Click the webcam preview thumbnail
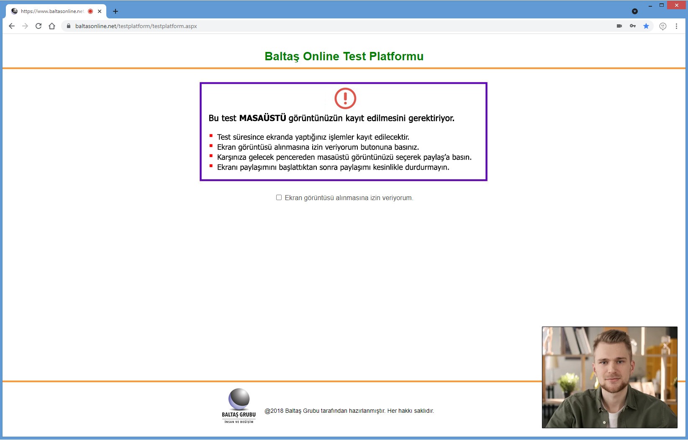The width and height of the screenshot is (688, 440). (609, 377)
